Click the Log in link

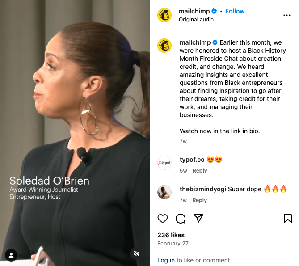(166, 260)
